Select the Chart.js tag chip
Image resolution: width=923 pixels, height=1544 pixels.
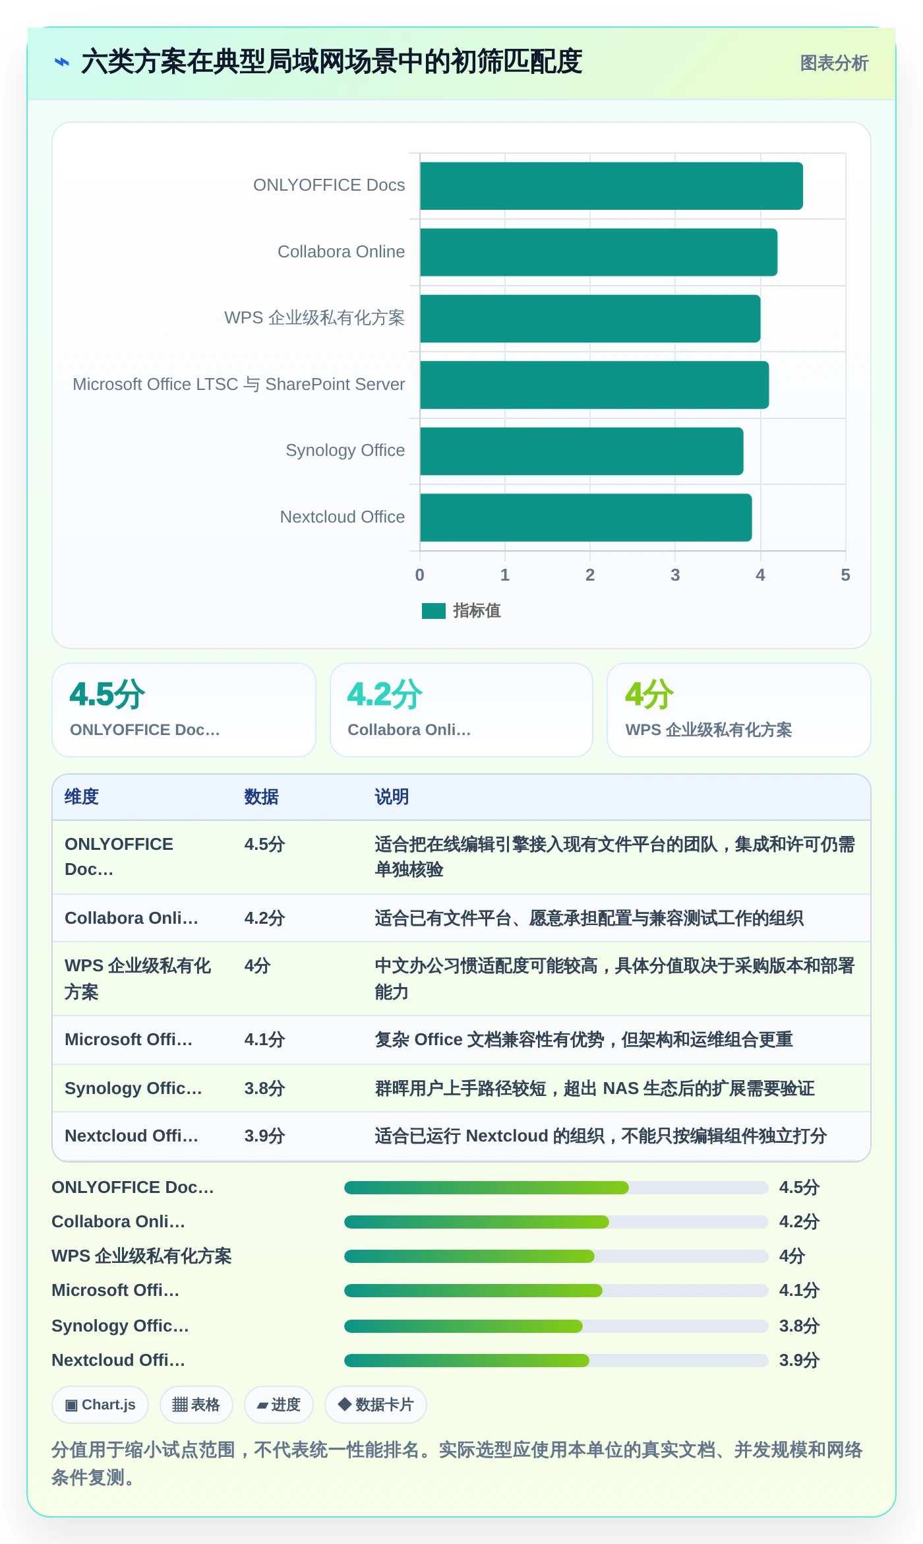100,1405
